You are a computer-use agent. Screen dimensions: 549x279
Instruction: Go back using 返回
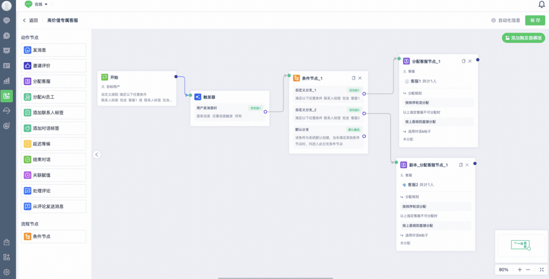30,20
